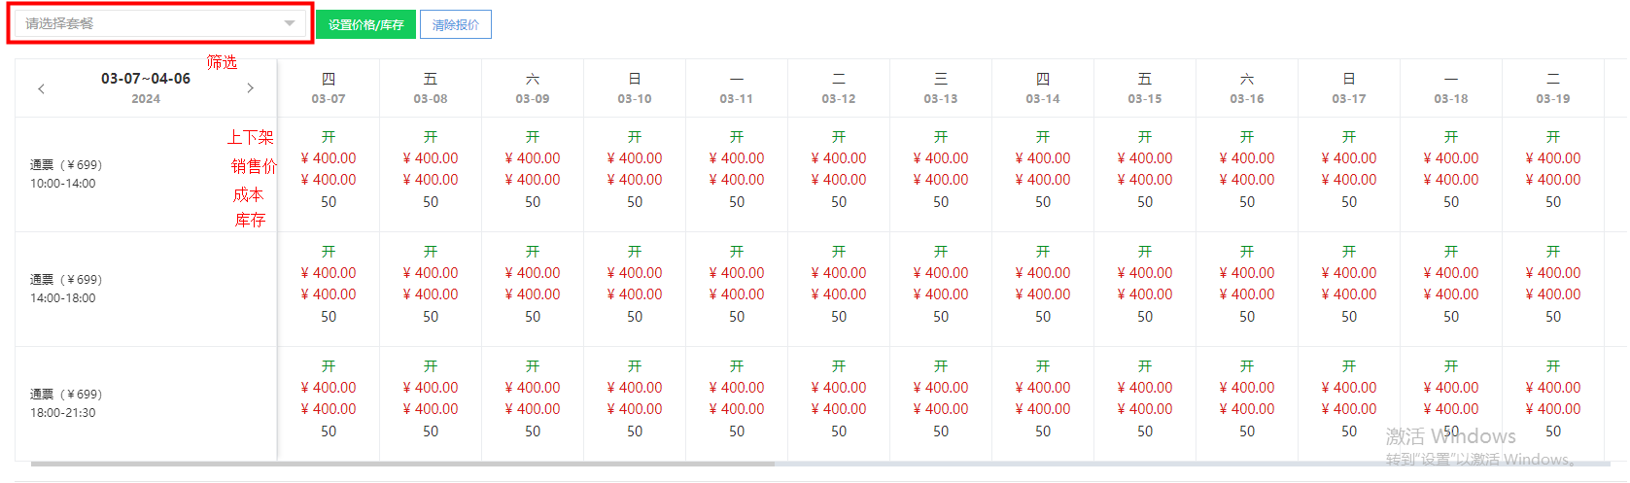This screenshot has width=1630, height=483.
Task: Open the 请选择套餐 package dropdown
Action: 156,23
